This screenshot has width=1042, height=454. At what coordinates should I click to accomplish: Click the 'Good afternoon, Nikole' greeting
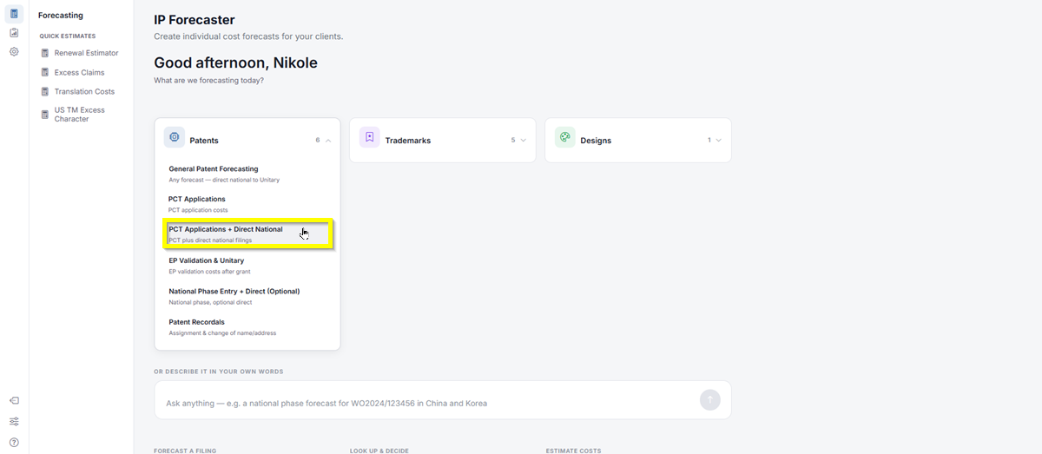coord(235,63)
